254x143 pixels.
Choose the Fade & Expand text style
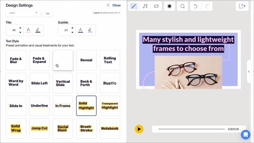pyautogui.click(x=39, y=60)
